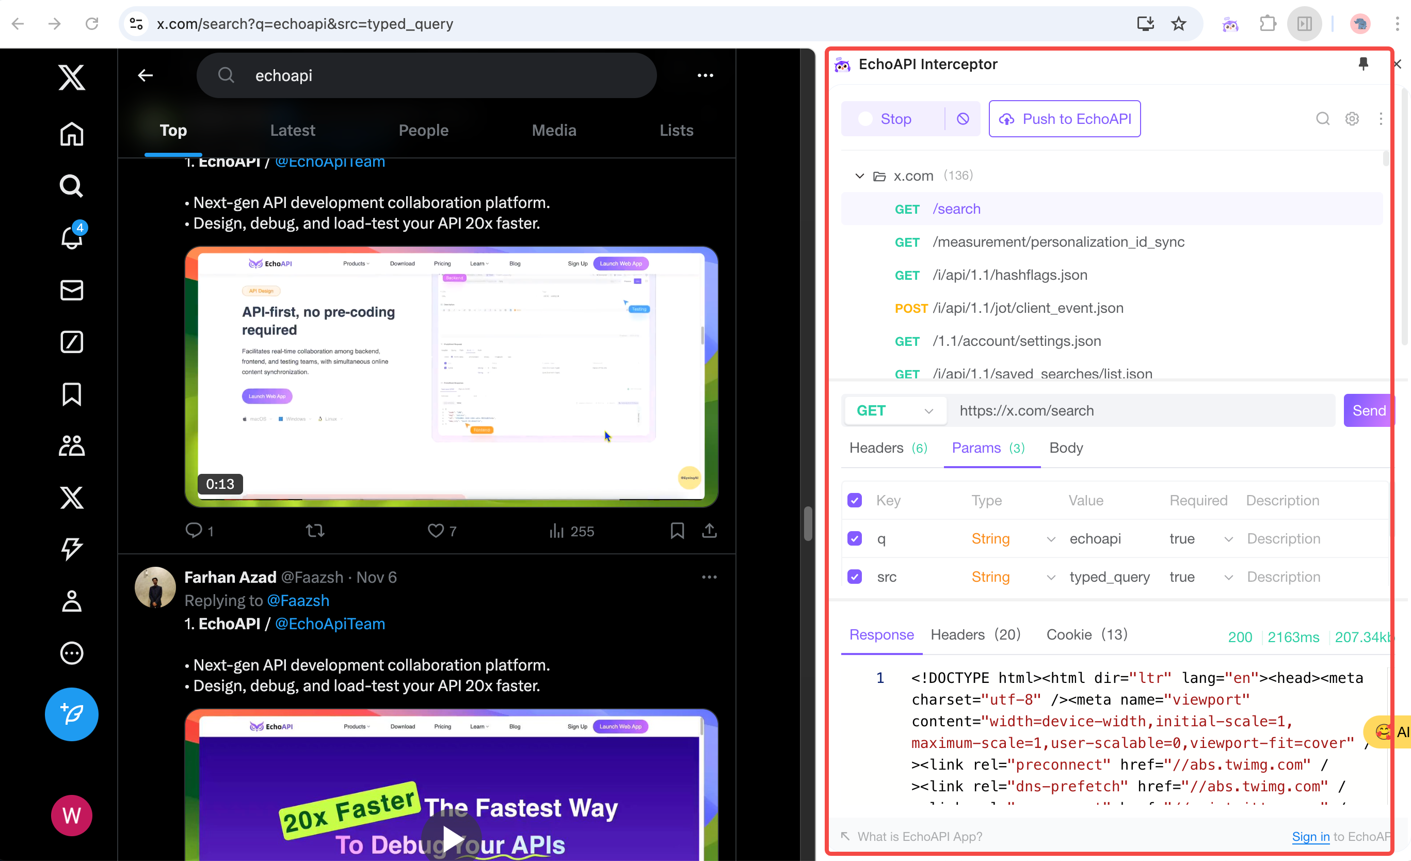
Task: Open Messages envelope icon in sidebar
Action: click(72, 290)
